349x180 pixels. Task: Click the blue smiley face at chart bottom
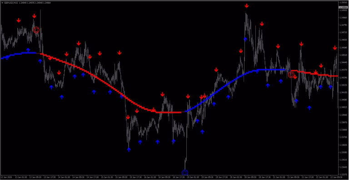[x=185, y=172]
